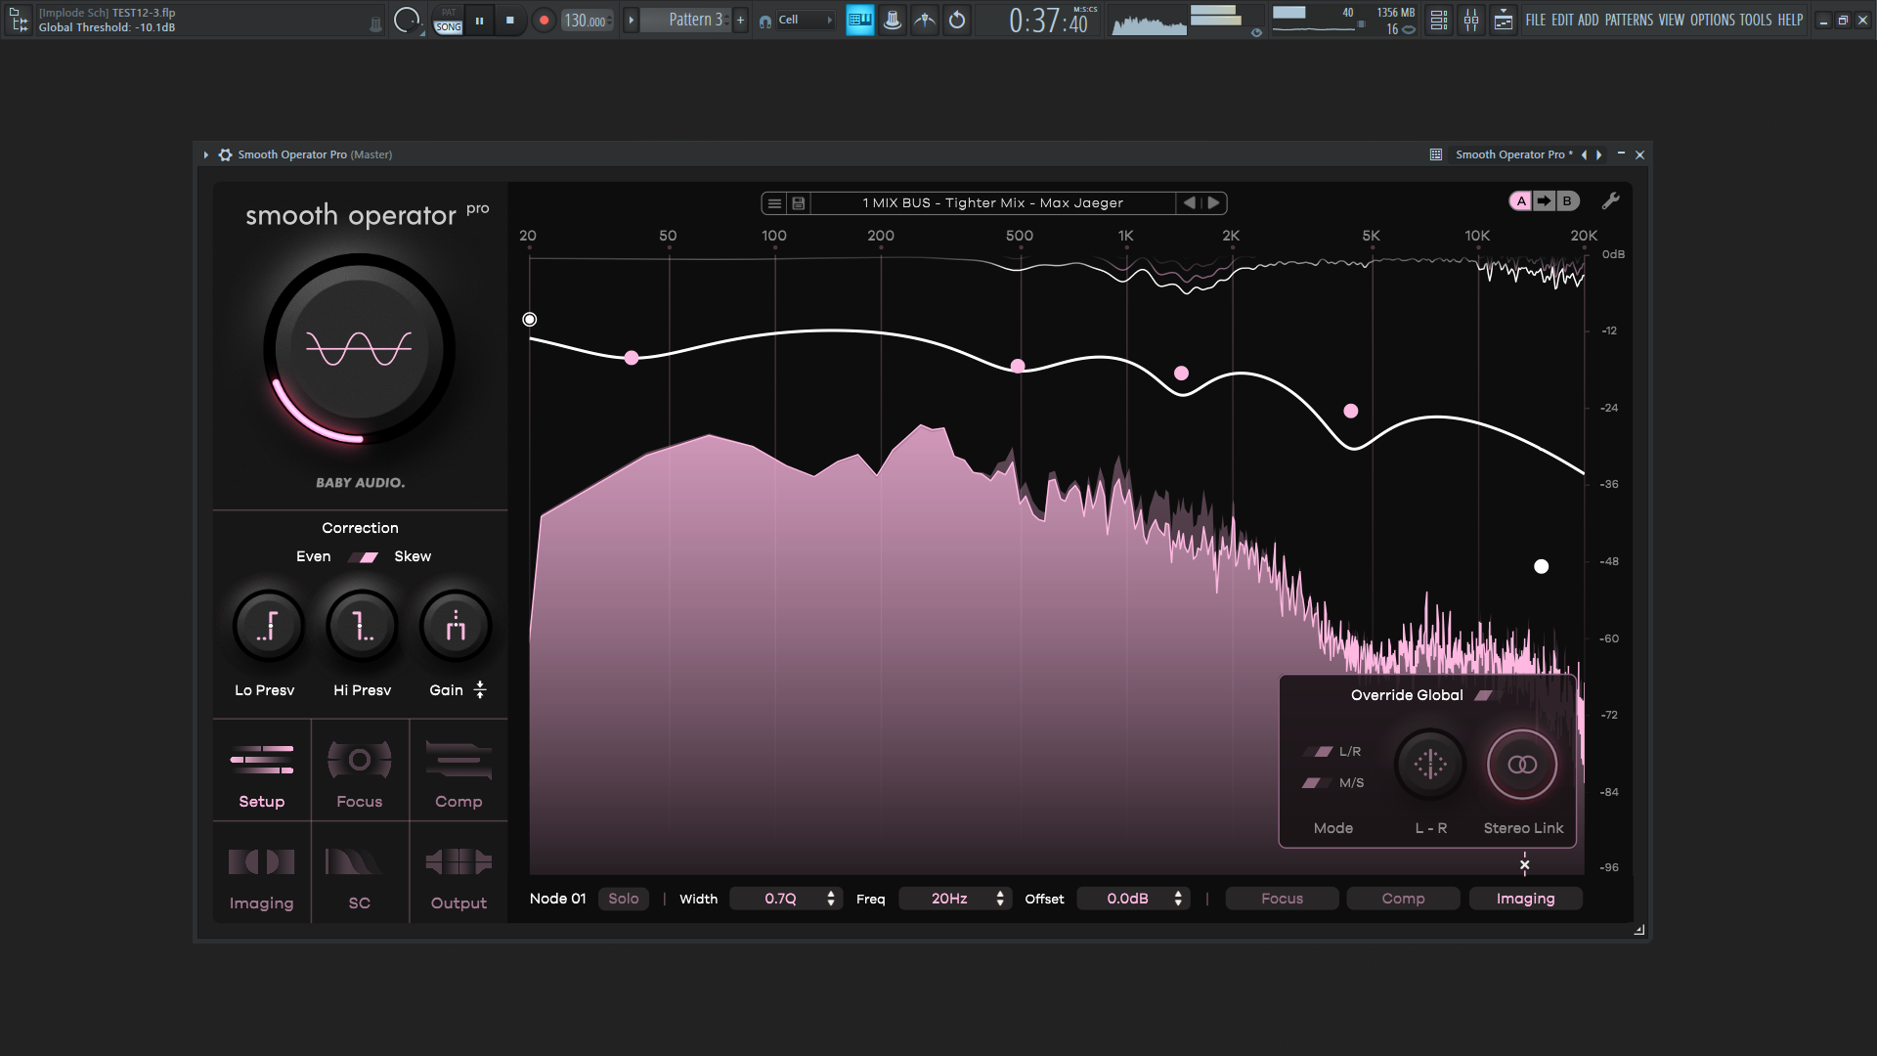Click the preset save disk icon
Image resolution: width=1877 pixels, height=1056 pixels.
[x=798, y=203]
